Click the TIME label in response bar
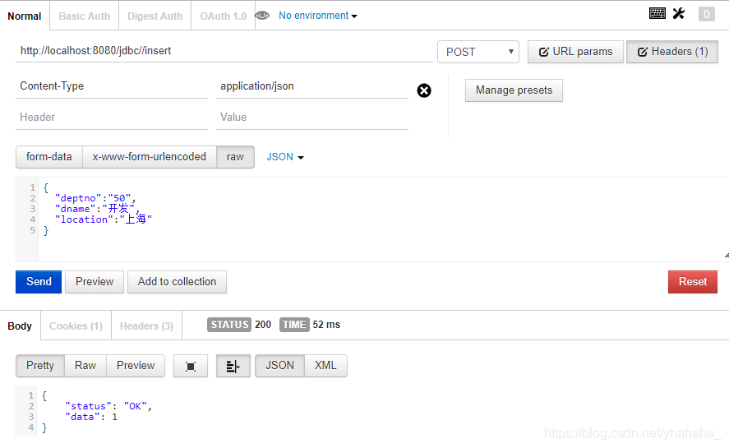The image size is (729, 448). click(294, 325)
